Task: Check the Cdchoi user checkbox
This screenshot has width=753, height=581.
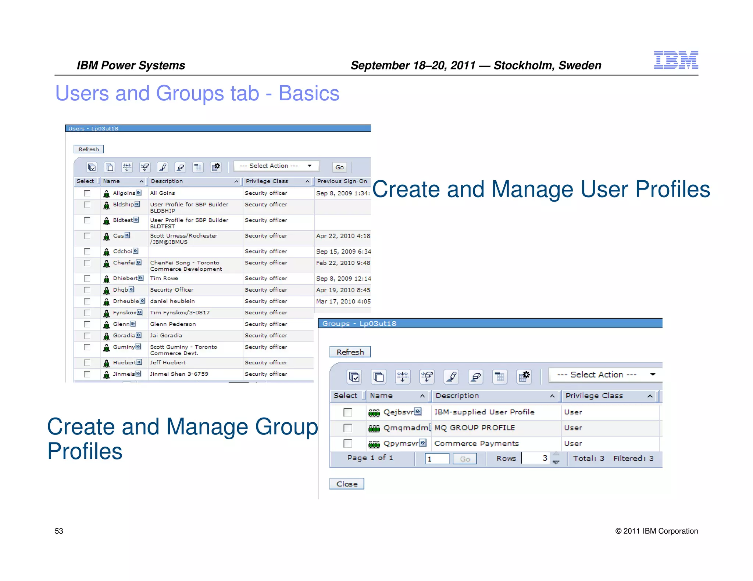Action: coord(87,252)
